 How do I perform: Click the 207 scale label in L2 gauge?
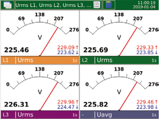pyautogui.click(x=138, y=19)
